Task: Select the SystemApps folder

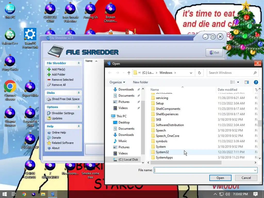Action: click(164, 158)
